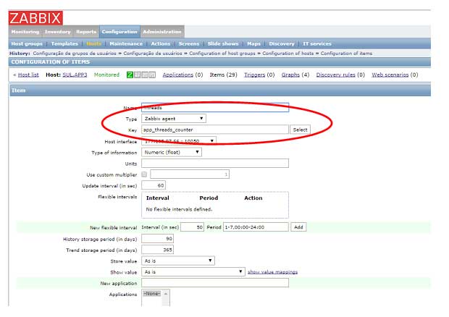The height and width of the screenshot is (317, 449).
Task: Click the Add flexible interval button
Action: (298, 227)
